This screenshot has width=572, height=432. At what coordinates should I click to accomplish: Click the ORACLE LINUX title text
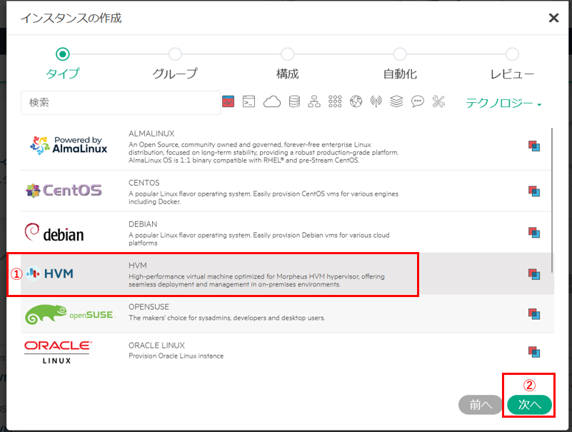coord(156,345)
